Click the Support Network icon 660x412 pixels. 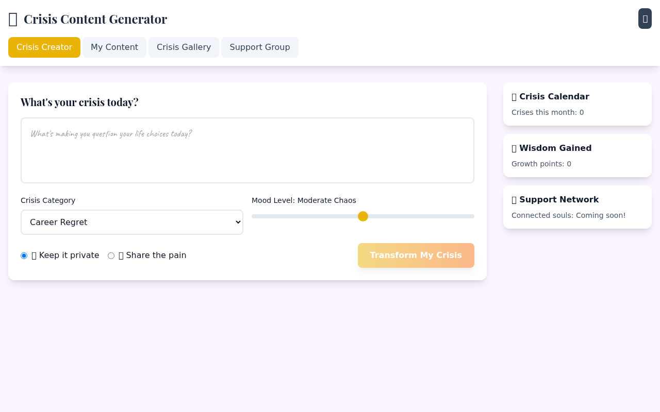pyautogui.click(x=514, y=200)
